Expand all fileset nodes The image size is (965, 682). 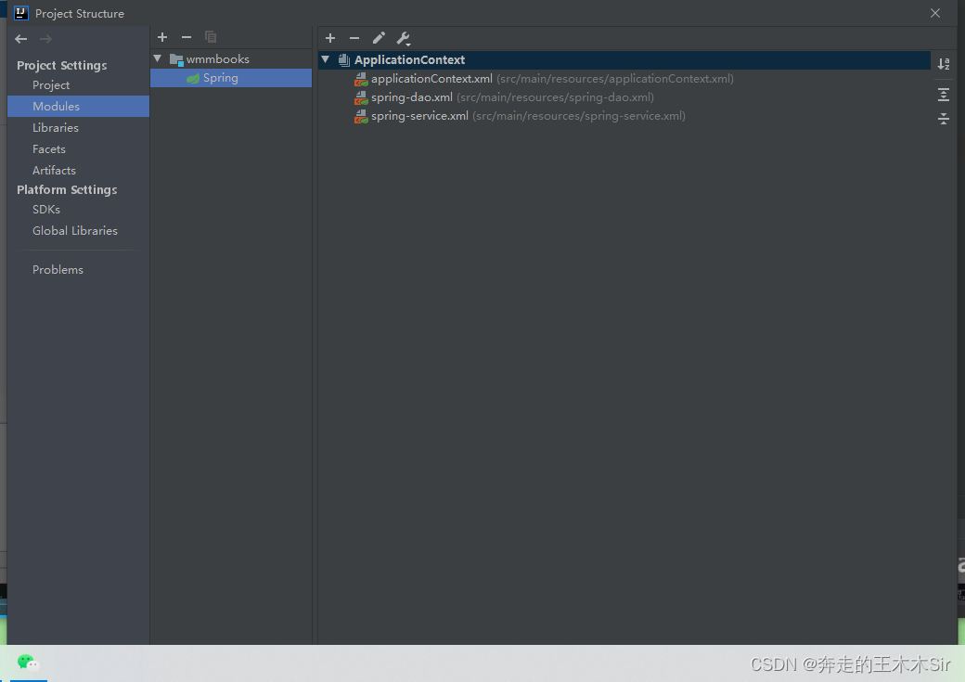click(944, 95)
